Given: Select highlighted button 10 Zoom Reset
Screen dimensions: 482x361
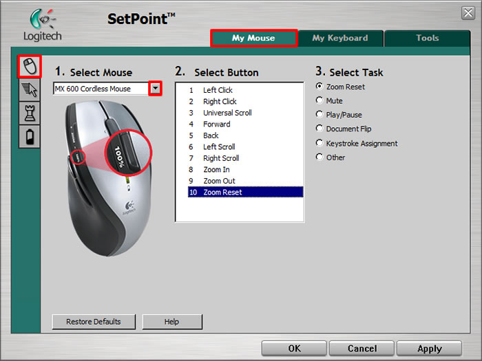Looking at the screenshot, I should 245,192.
